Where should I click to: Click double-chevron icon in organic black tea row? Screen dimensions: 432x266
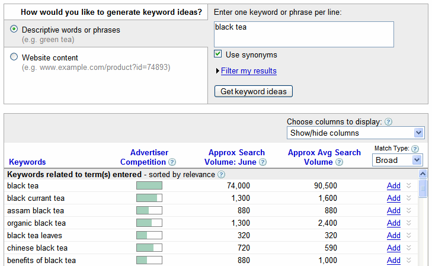coord(409,223)
